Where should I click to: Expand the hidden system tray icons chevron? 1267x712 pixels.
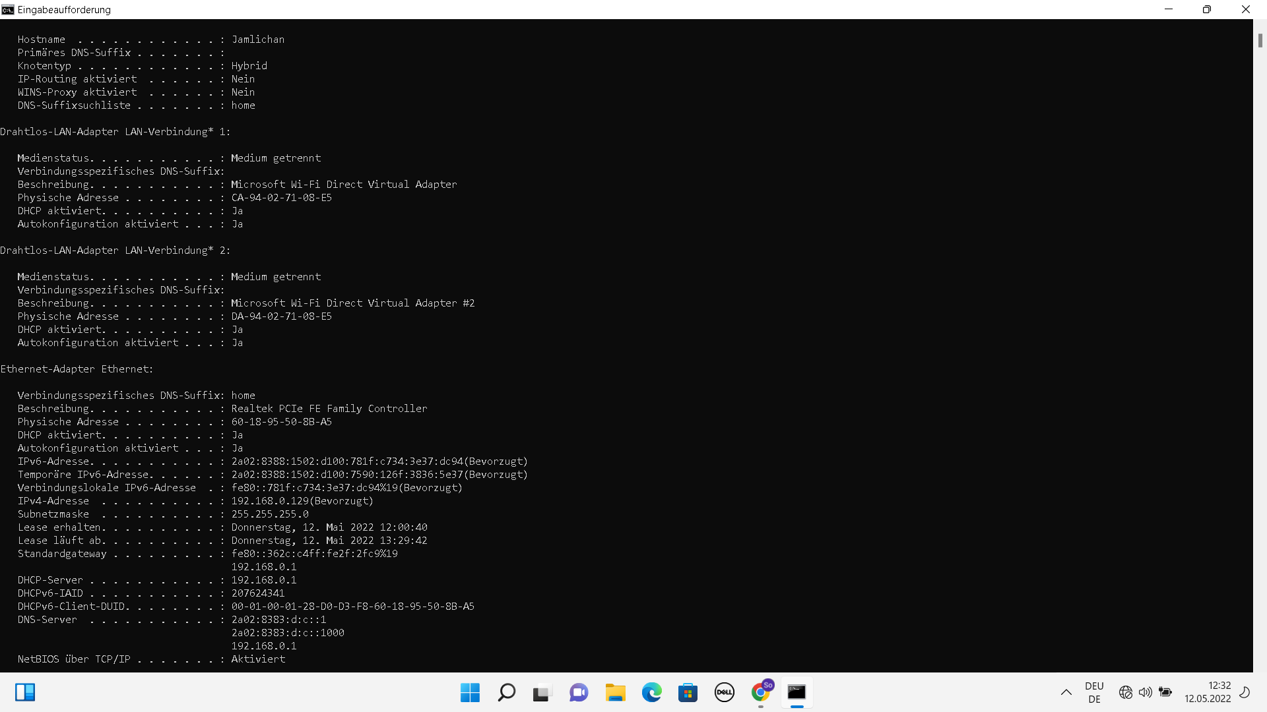(x=1066, y=692)
